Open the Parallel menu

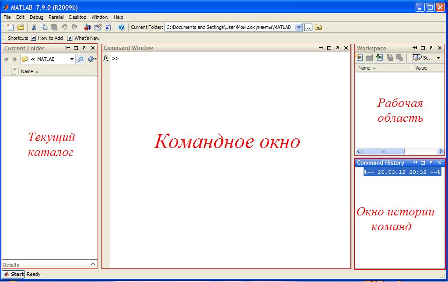click(x=56, y=17)
